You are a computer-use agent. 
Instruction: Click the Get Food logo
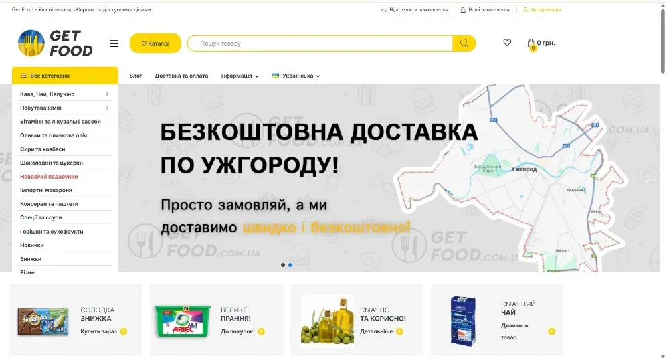(x=56, y=43)
